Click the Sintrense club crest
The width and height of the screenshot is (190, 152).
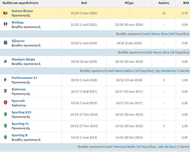[5, 91]
